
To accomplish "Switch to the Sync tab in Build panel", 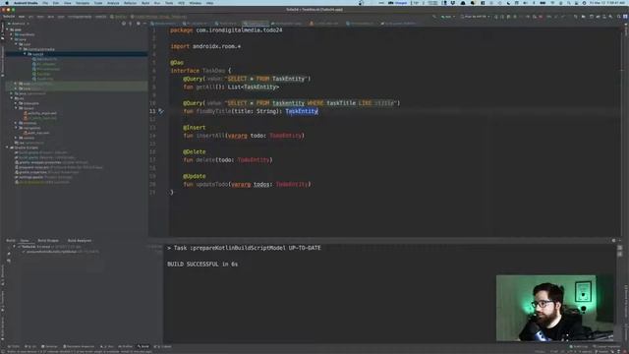I will tap(25, 240).
